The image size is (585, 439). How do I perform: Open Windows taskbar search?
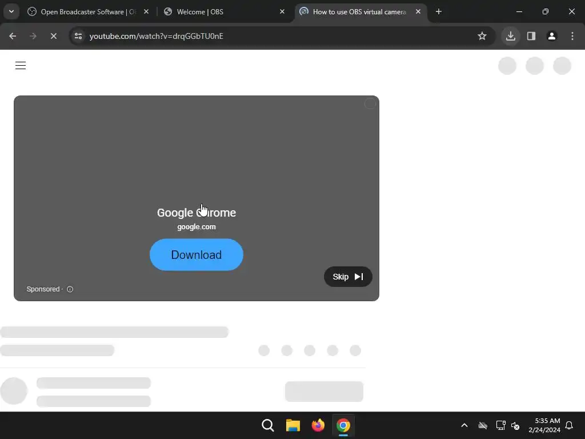[x=268, y=425]
